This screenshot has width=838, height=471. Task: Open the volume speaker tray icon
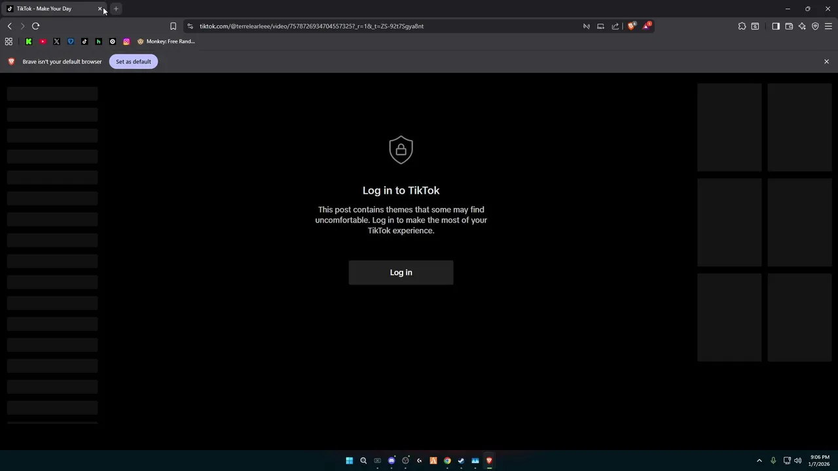coord(797,461)
